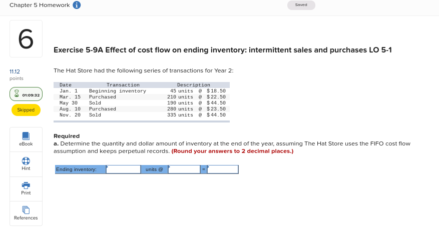Click the 'Aug. 10' date cell

pyautogui.click(x=70, y=109)
